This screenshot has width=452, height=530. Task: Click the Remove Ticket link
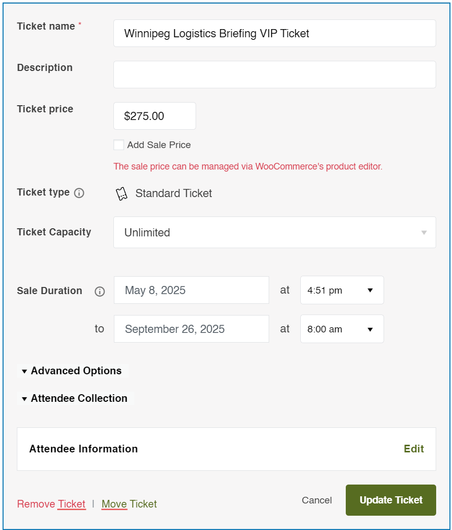52,504
